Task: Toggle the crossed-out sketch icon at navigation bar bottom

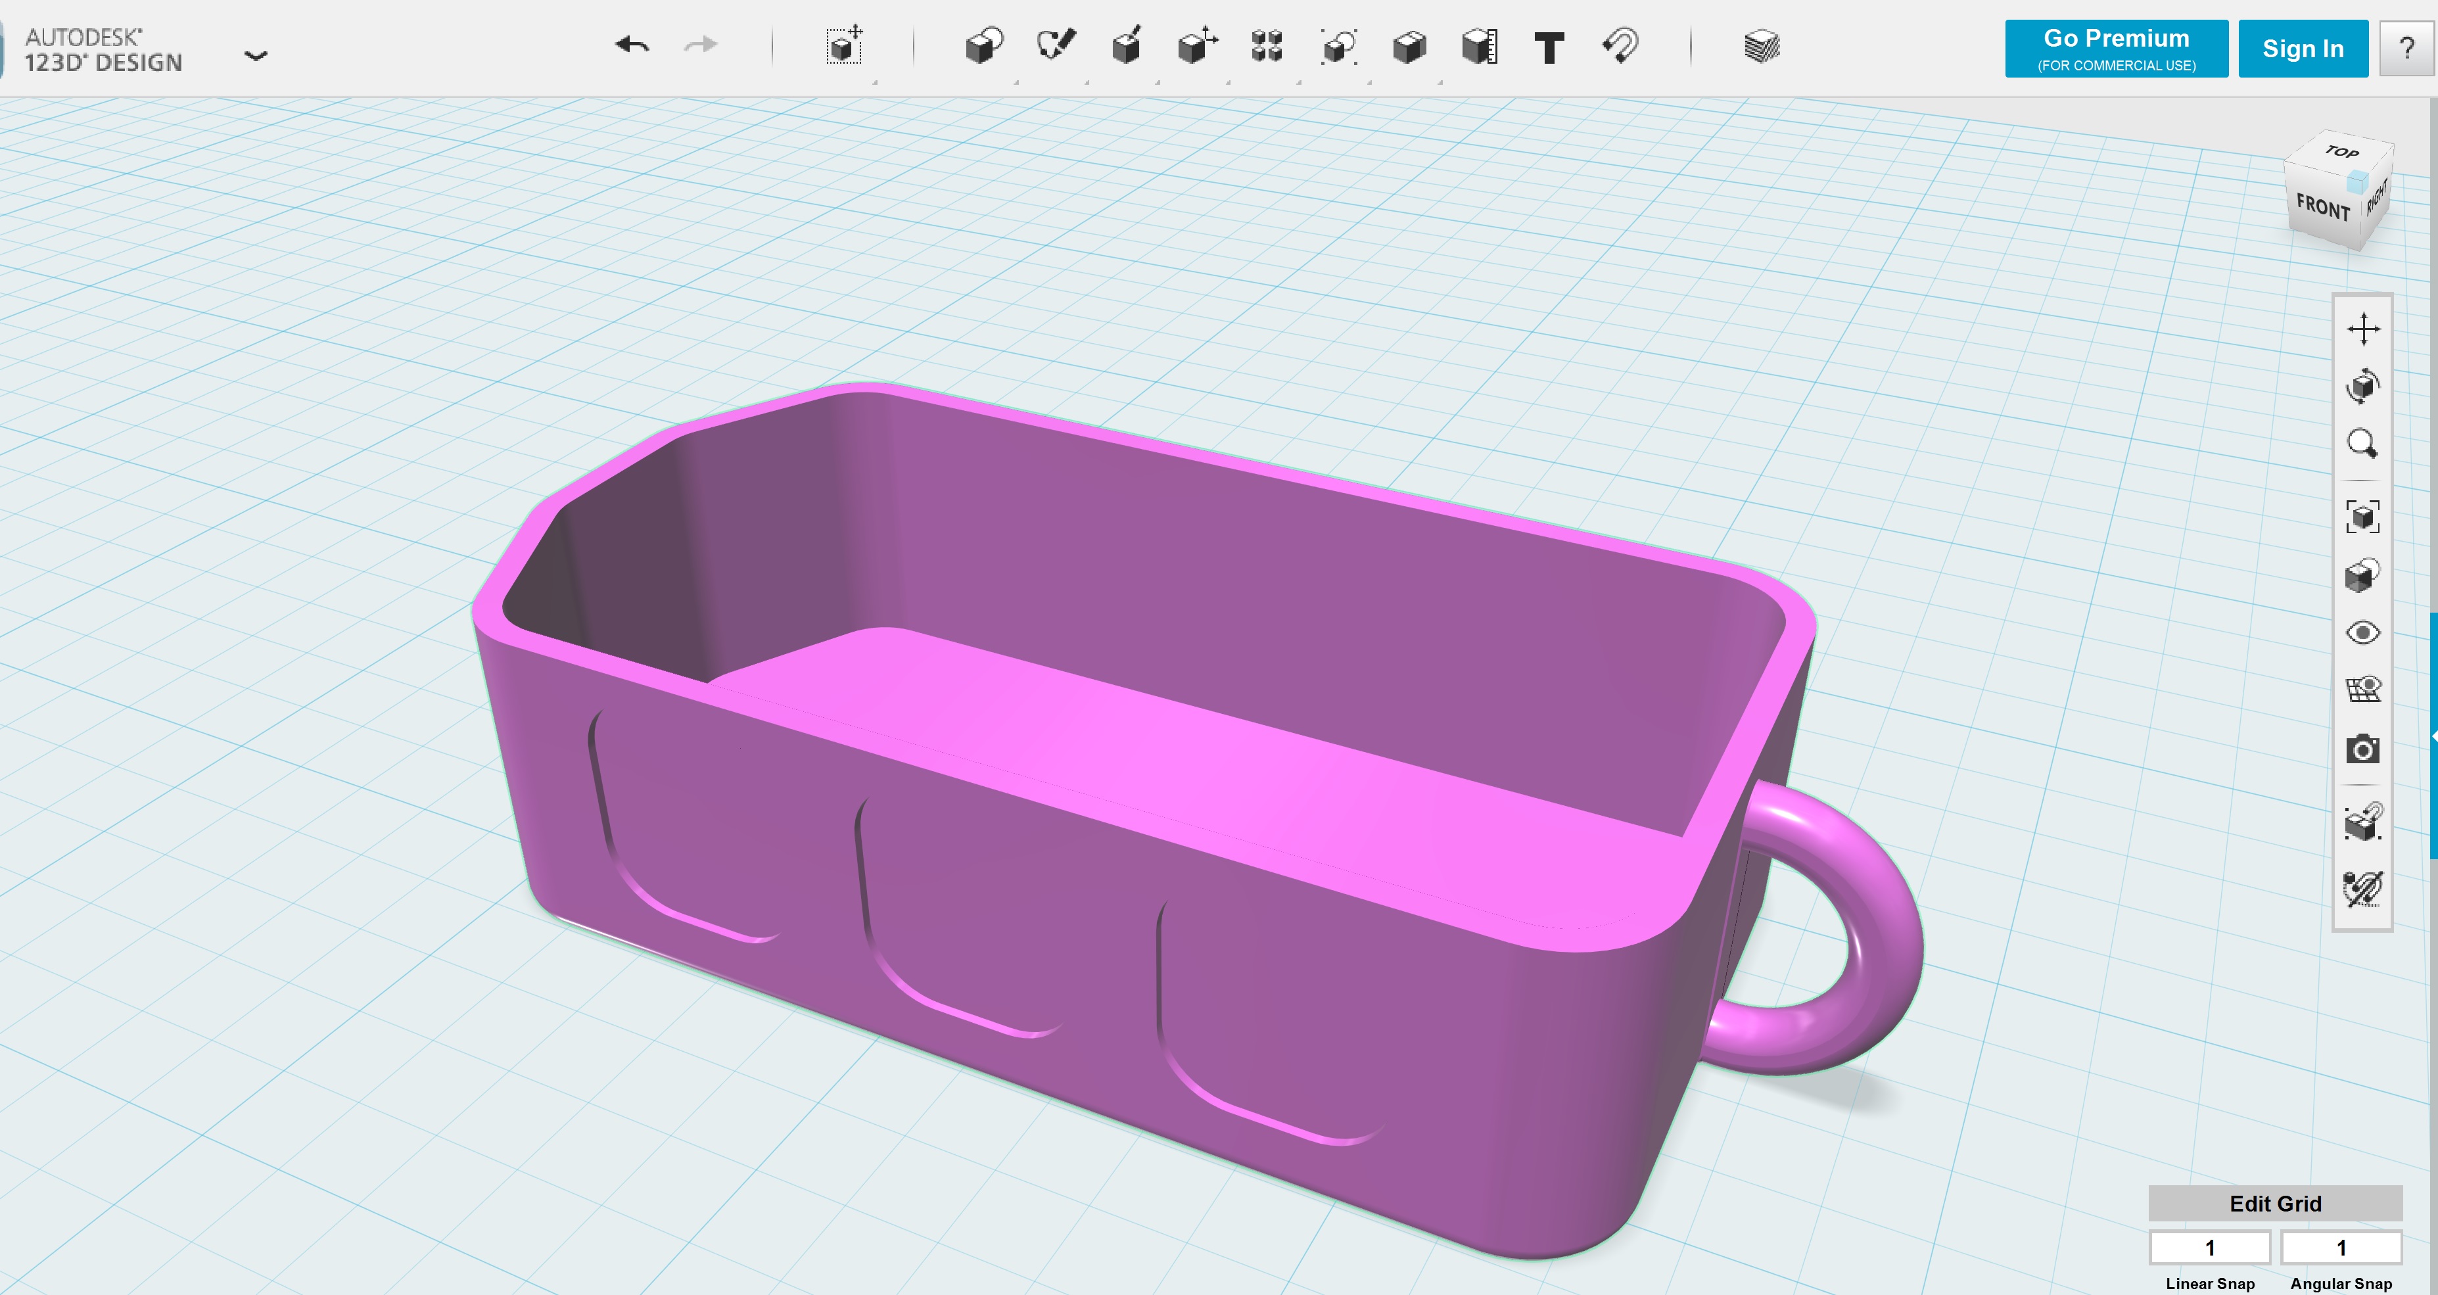Action: (2363, 889)
